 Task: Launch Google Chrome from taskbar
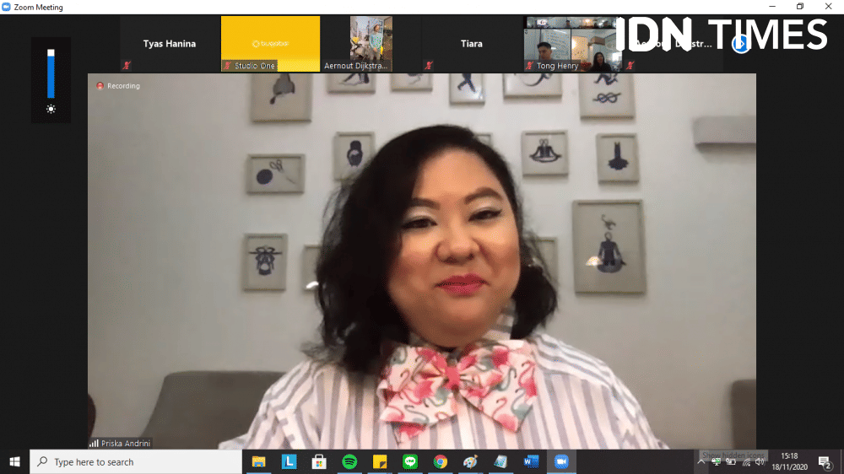tap(440, 461)
